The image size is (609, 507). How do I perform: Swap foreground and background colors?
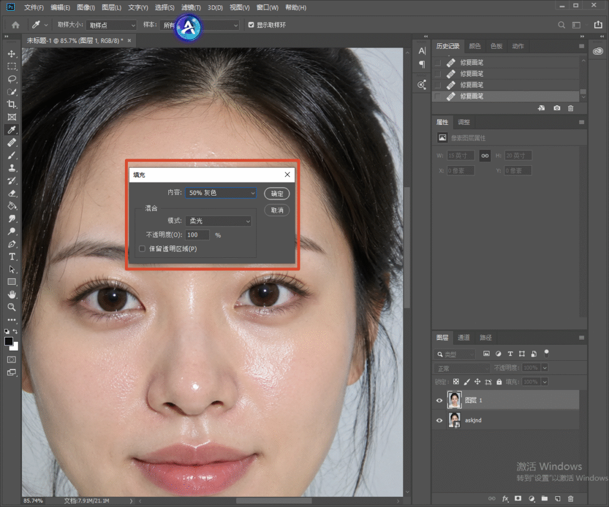coord(15,331)
